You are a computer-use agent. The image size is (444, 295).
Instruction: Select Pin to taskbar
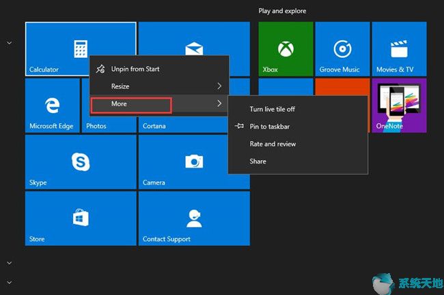pos(298,127)
